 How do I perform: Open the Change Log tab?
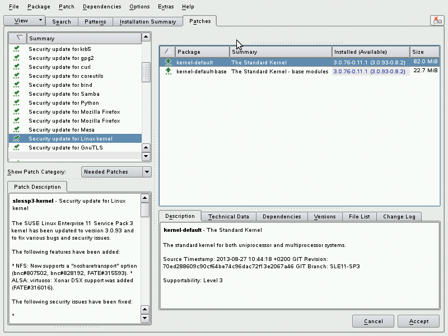pyautogui.click(x=398, y=217)
